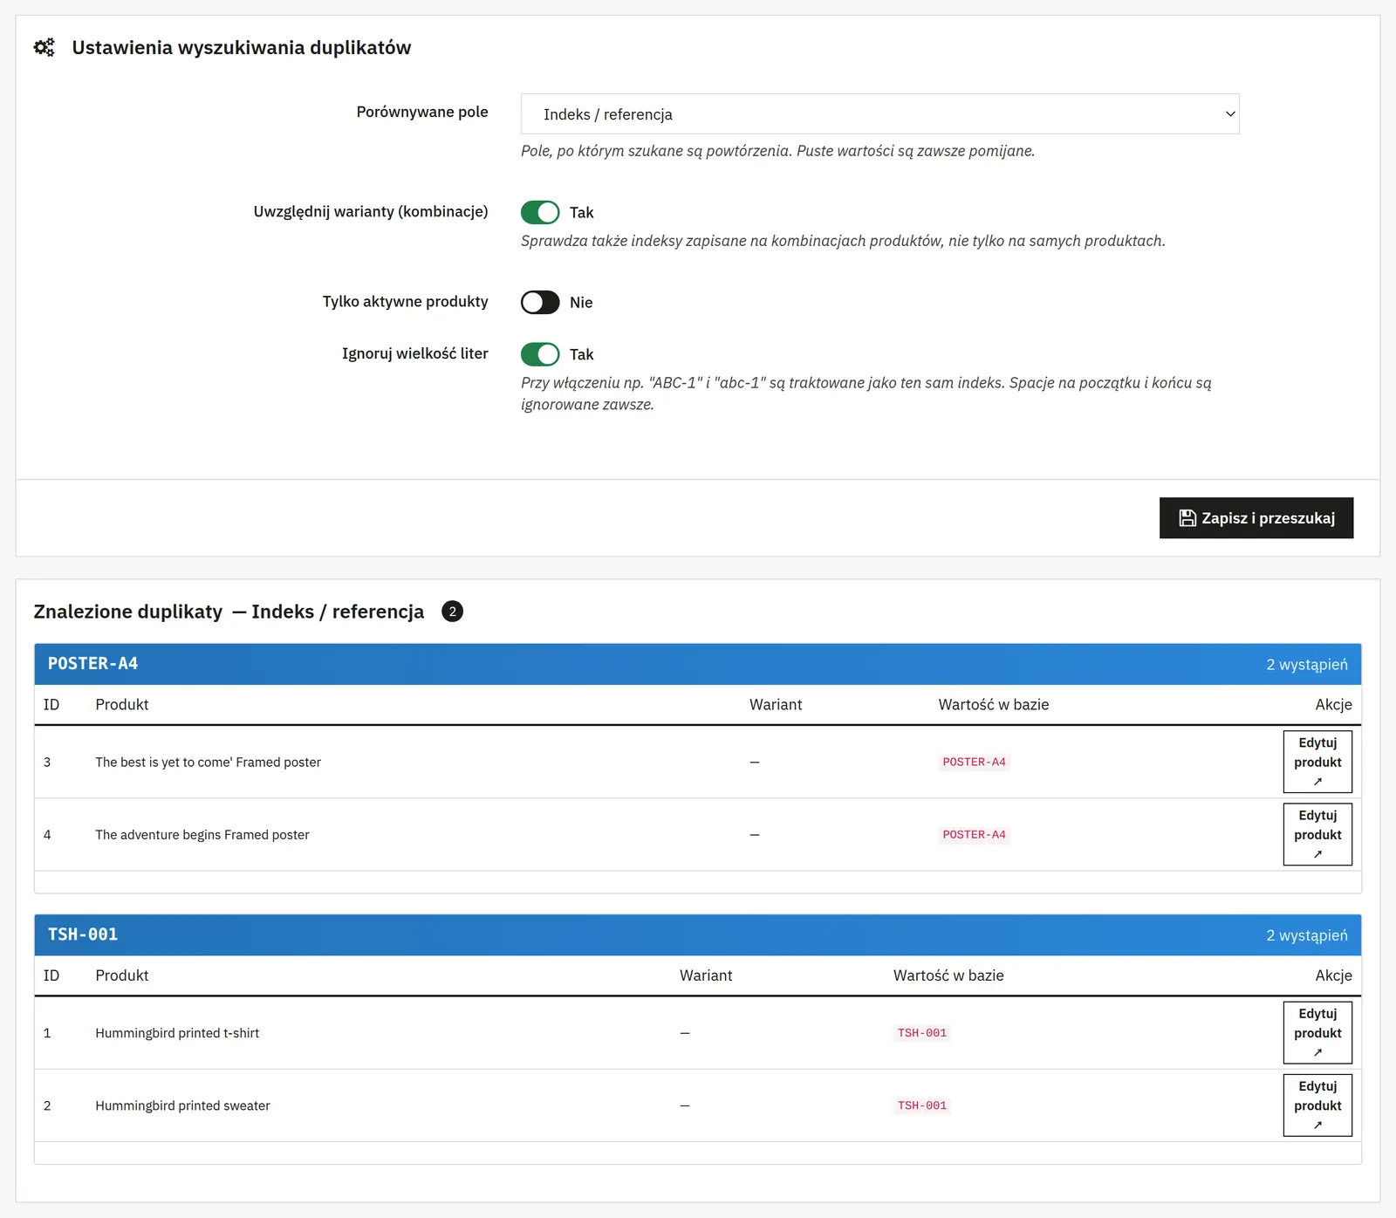
Task: Enable Tylko aktywne produkty switch
Action: 540,302
